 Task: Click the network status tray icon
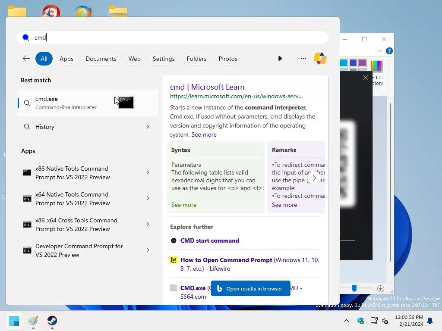374,321
